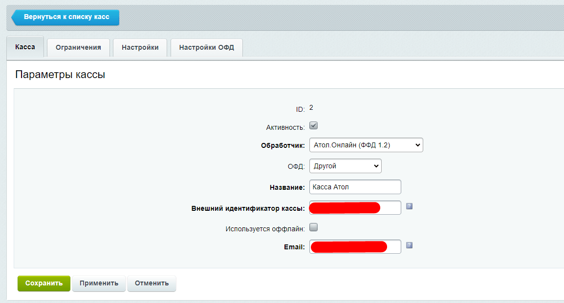Image resolution: width=564 pixels, height=303 pixels.
Task: Open the Настройки tab
Action: (x=140, y=47)
